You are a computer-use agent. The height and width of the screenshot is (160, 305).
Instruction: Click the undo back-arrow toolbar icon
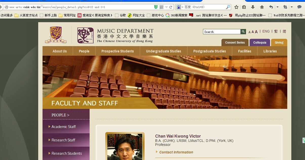[x=271, y=7]
